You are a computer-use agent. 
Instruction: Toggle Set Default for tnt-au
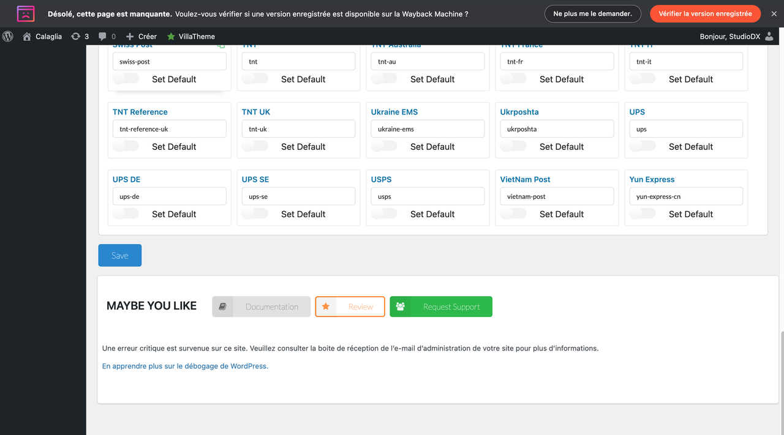tap(384, 78)
